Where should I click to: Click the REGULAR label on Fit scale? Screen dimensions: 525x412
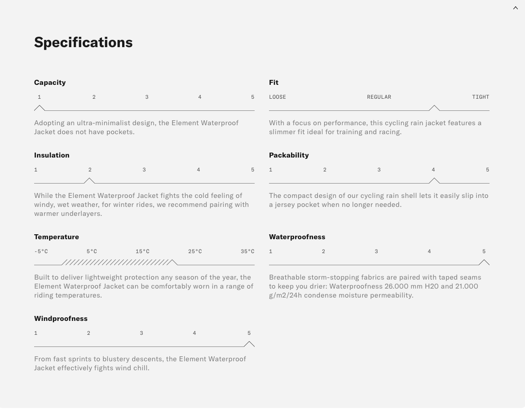[x=379, y=97]
